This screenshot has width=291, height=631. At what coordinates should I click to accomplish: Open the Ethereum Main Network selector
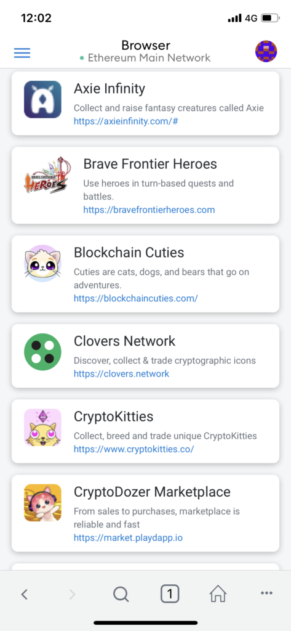click(x=145, y=58)
